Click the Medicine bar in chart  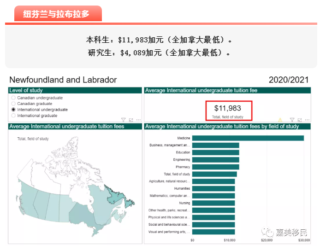248,138
